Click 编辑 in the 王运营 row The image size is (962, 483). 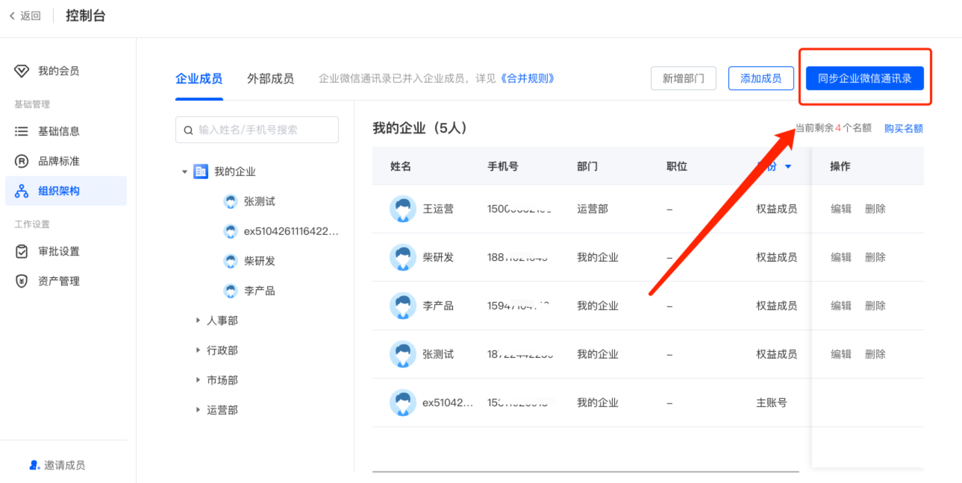coord(841,208)
